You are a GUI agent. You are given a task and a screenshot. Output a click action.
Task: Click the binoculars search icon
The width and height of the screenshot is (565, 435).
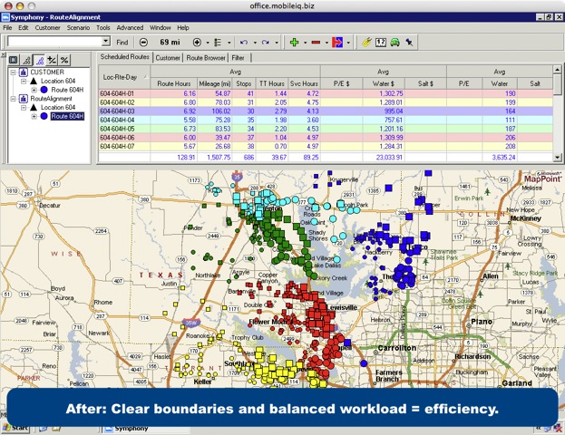point(410,42)
